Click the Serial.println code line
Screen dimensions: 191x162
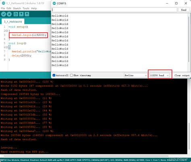click(31, 52)
